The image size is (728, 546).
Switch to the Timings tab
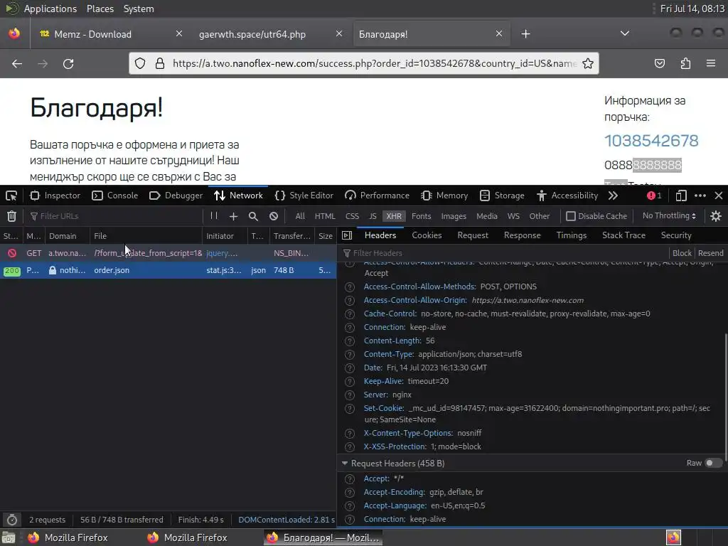572,235
